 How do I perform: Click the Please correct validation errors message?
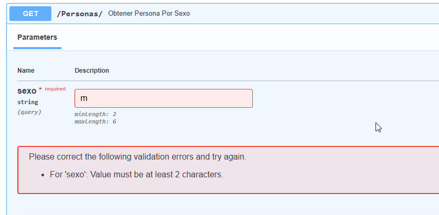[138, 157]
